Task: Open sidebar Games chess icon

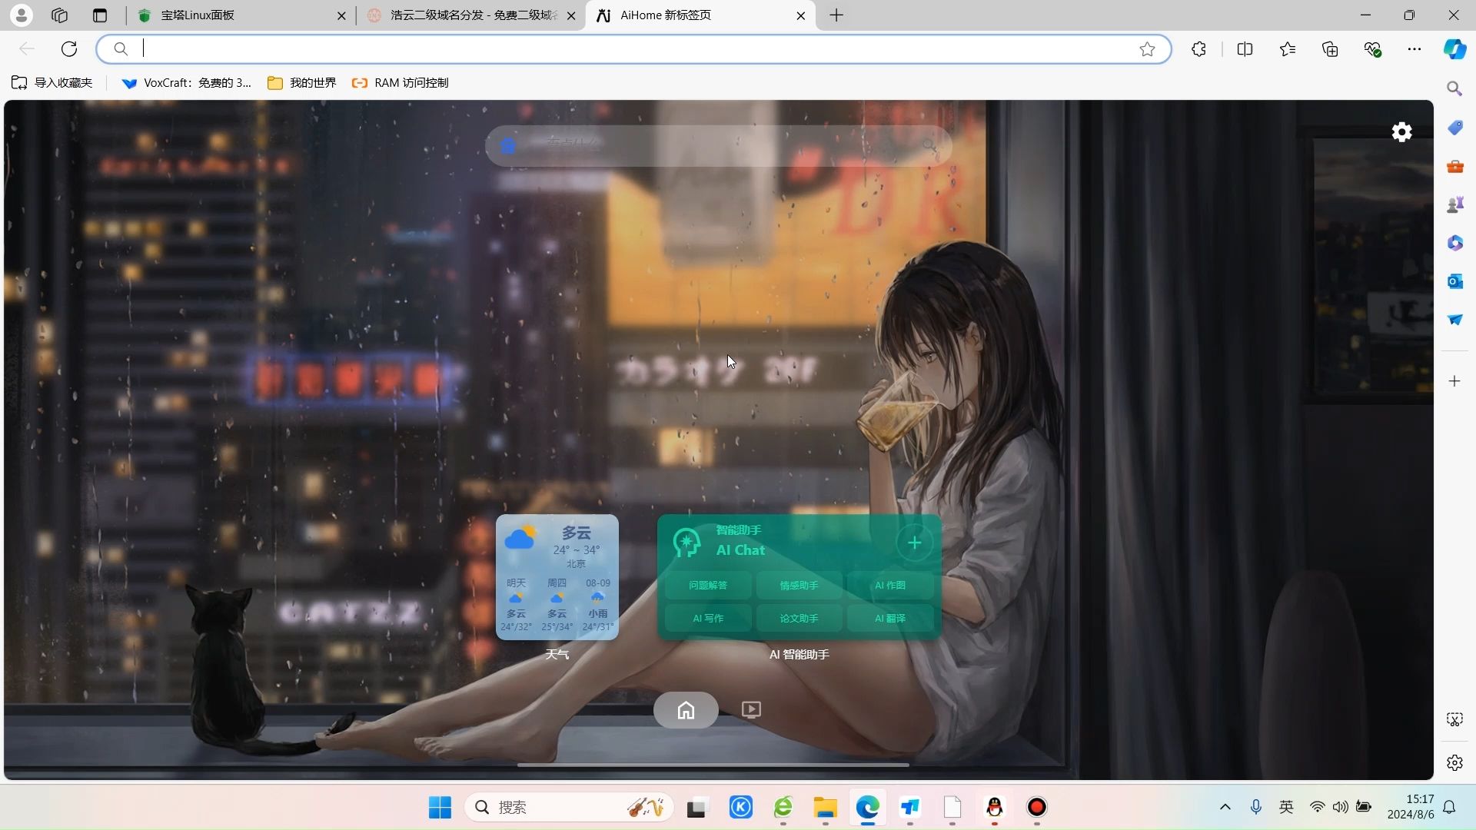Action: tap(1454, 204)
